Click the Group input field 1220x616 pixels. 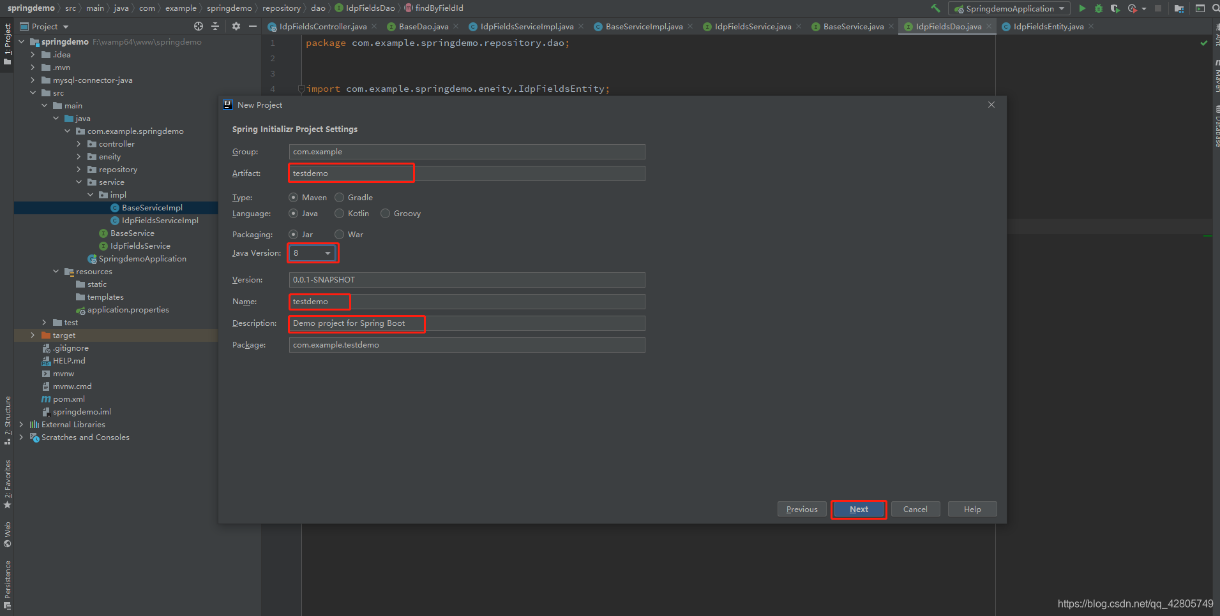coord(467,152)
